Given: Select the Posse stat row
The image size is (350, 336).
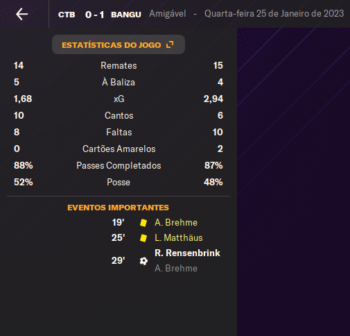Looking at the screenshot, I should (119, 182).
